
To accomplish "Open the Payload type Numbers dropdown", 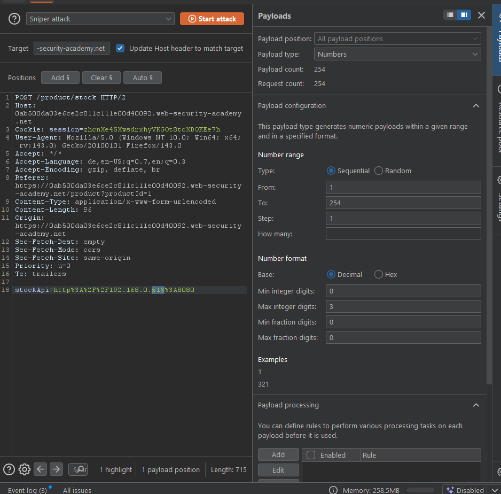I will (397, 54).
